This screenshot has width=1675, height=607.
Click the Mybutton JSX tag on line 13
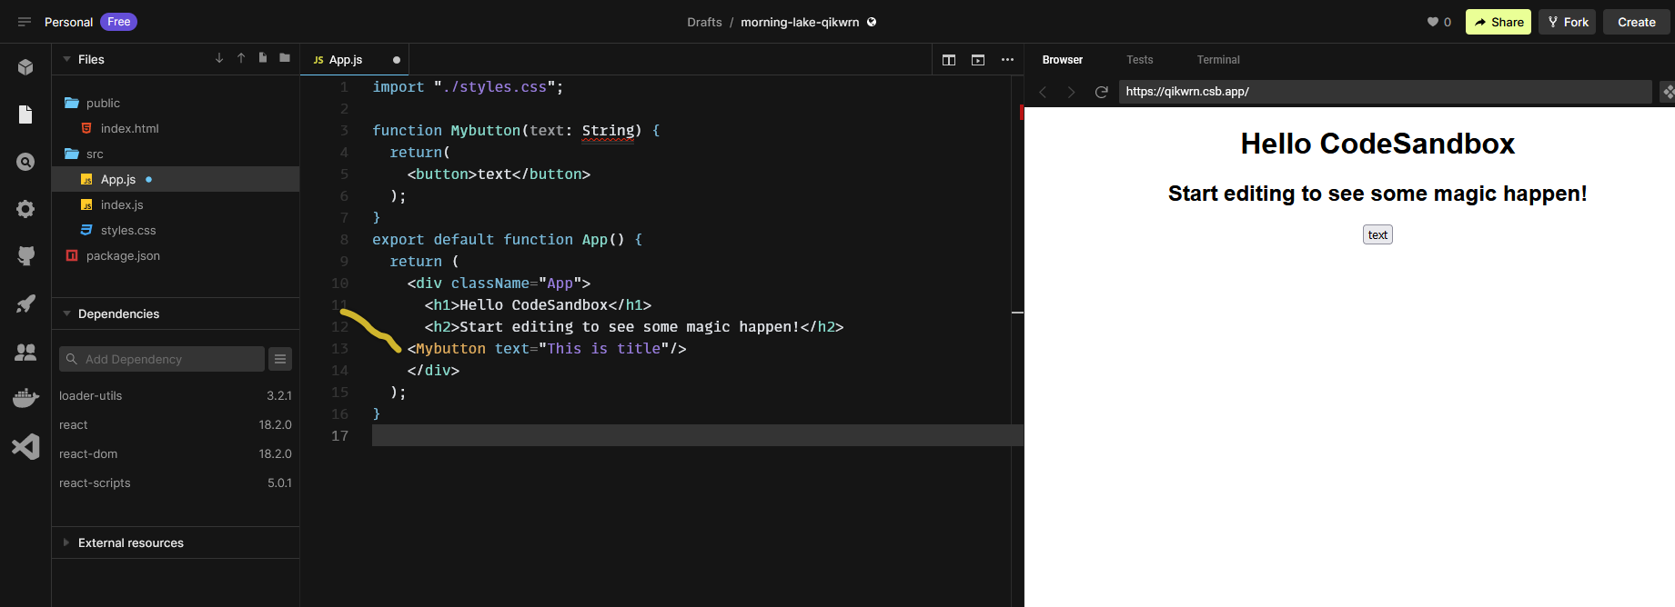pyautogui.click(x=450, y=349)
